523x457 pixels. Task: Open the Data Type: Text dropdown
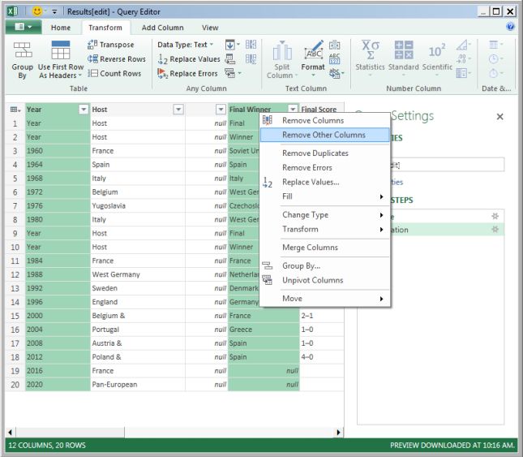click(x=186, y=45)
